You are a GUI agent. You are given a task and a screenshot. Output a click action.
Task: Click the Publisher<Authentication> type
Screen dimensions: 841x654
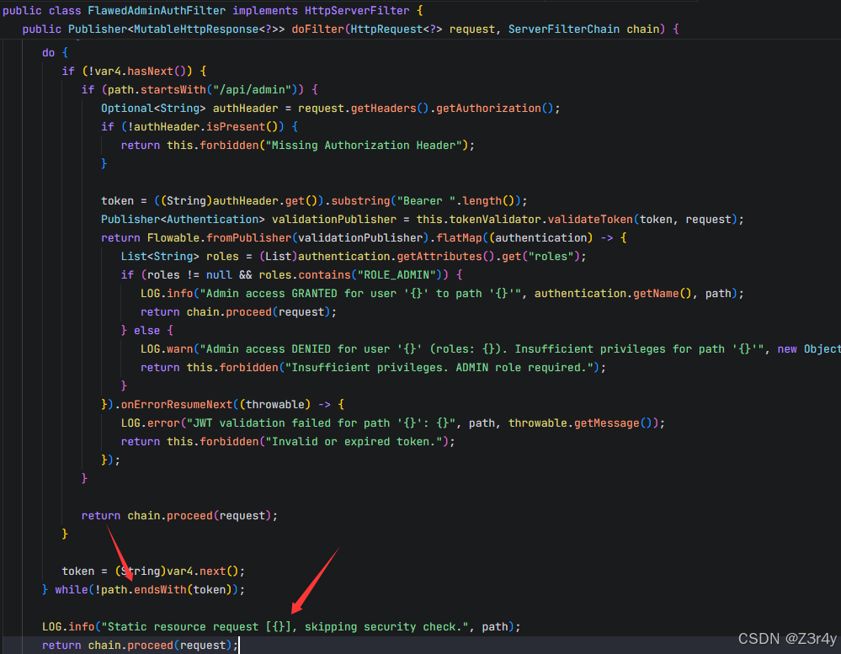coord(183,219)
